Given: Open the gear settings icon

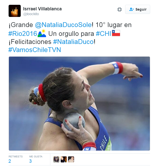Looking at the screenshot, I should (120, 10).
